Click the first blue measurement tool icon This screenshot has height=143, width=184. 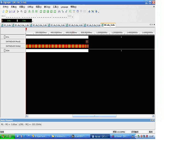(x=89, y=11)
